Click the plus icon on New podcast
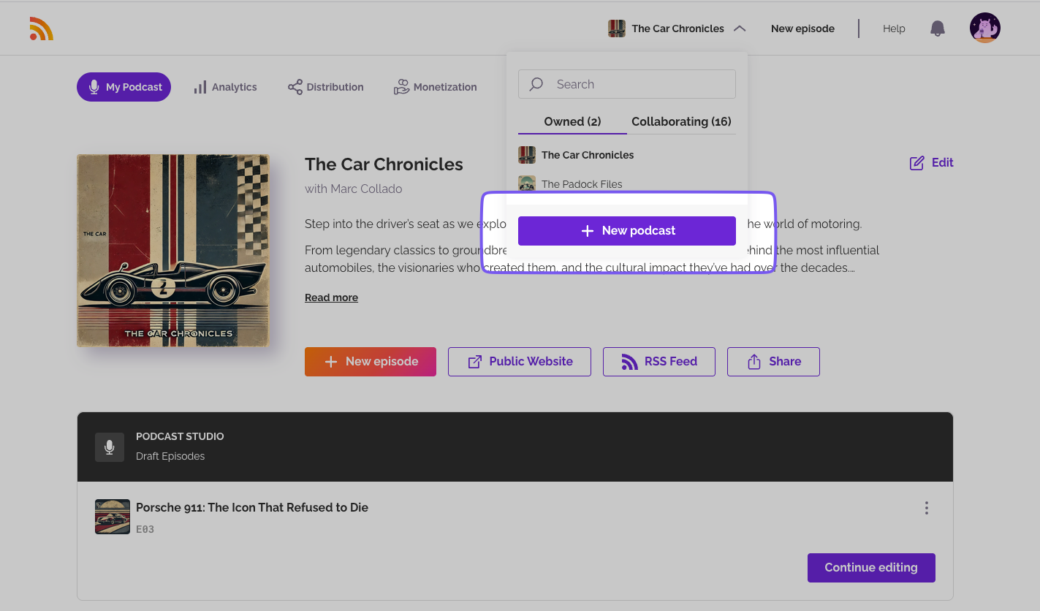Screen dimensions: 1040x611 coord(587,231)
